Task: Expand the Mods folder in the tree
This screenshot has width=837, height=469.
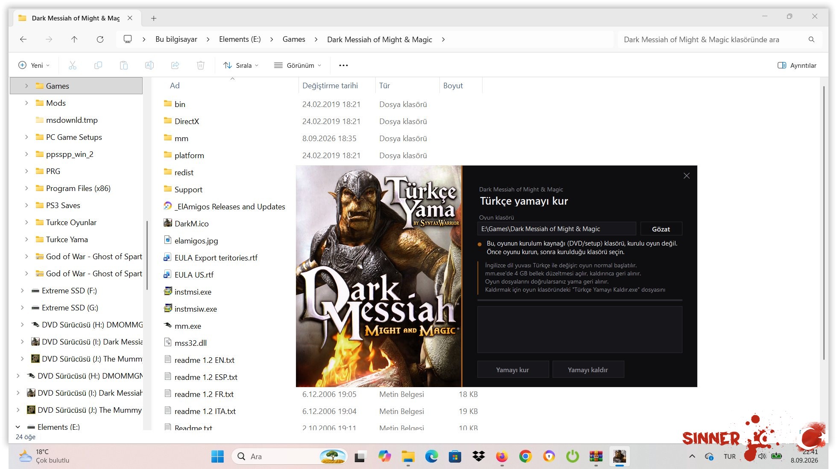Action: tap(26, 103)
